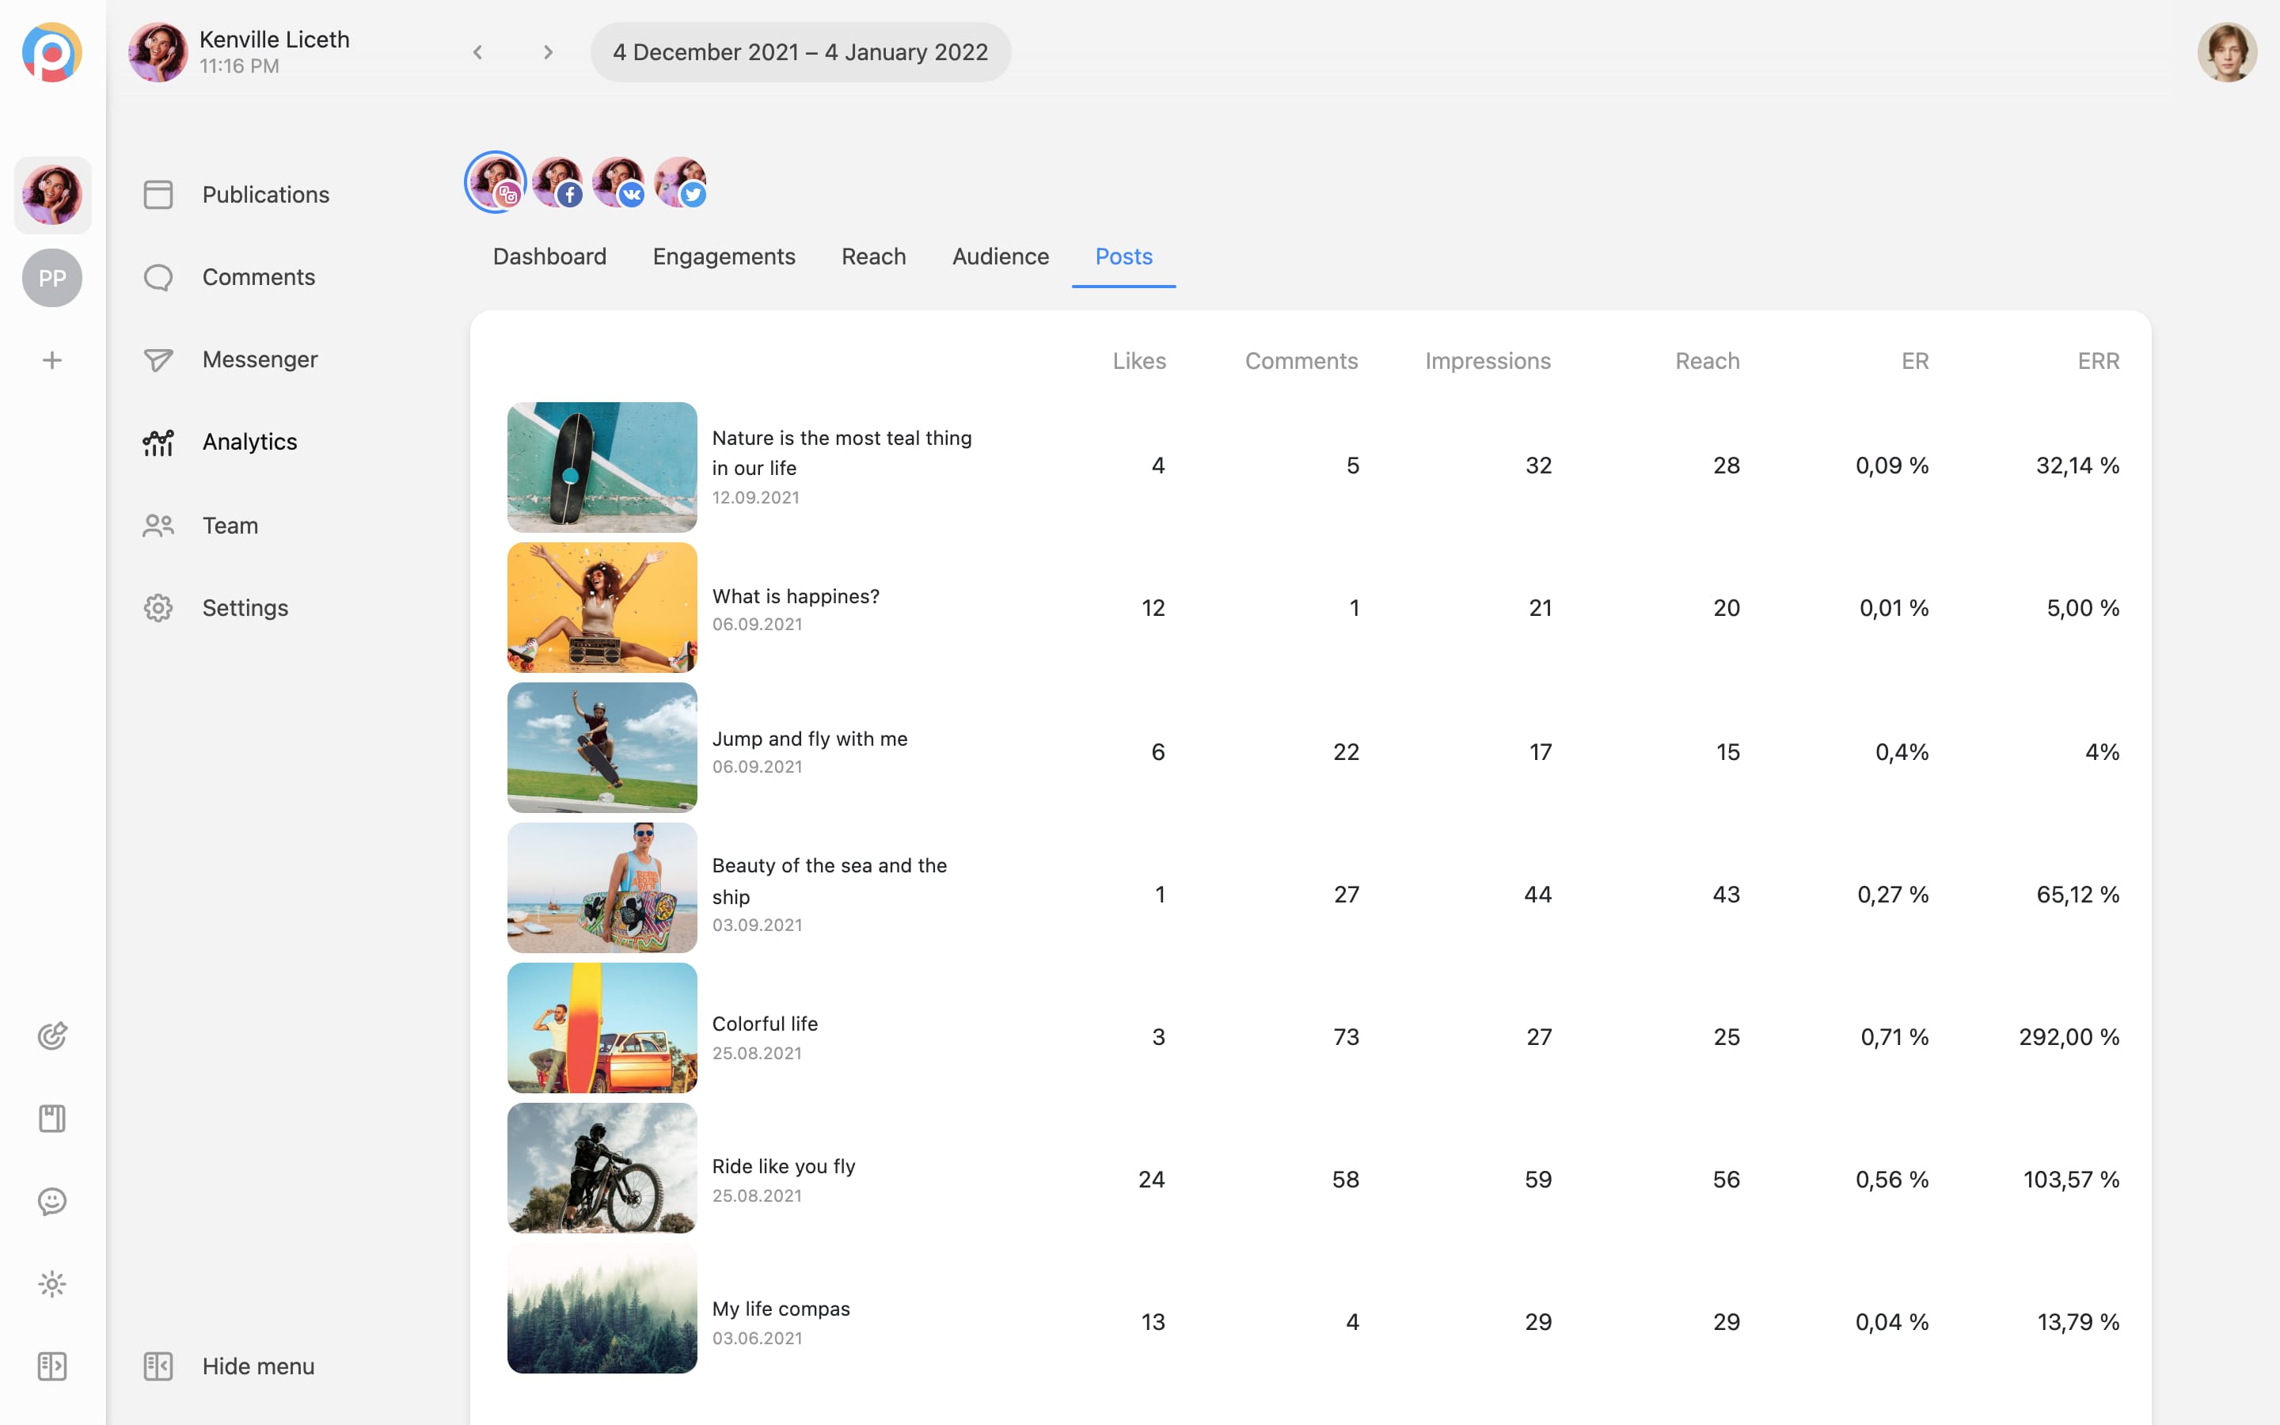
Task: Toggle light theme sun icon
Action: click(51, 1283)
